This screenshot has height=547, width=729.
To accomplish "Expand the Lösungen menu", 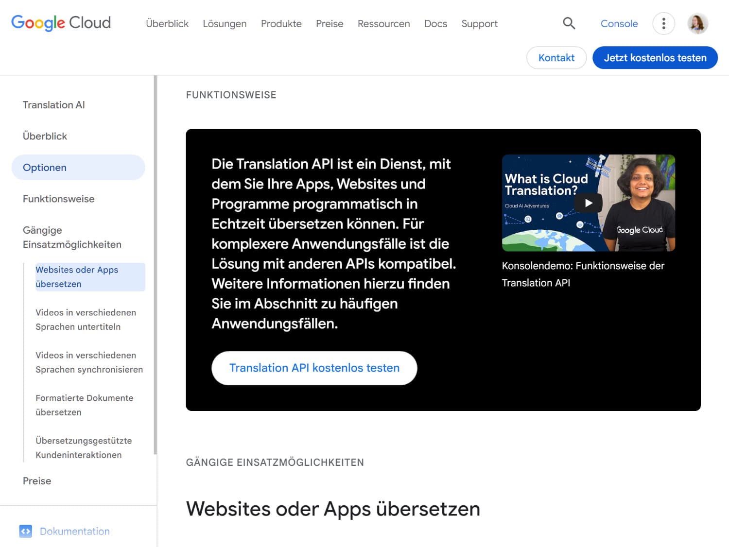I will tap(224, 23).
